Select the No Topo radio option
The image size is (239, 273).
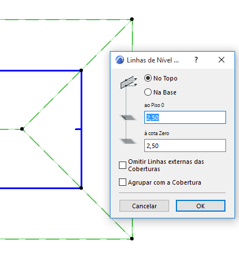[x=148, y=78]
